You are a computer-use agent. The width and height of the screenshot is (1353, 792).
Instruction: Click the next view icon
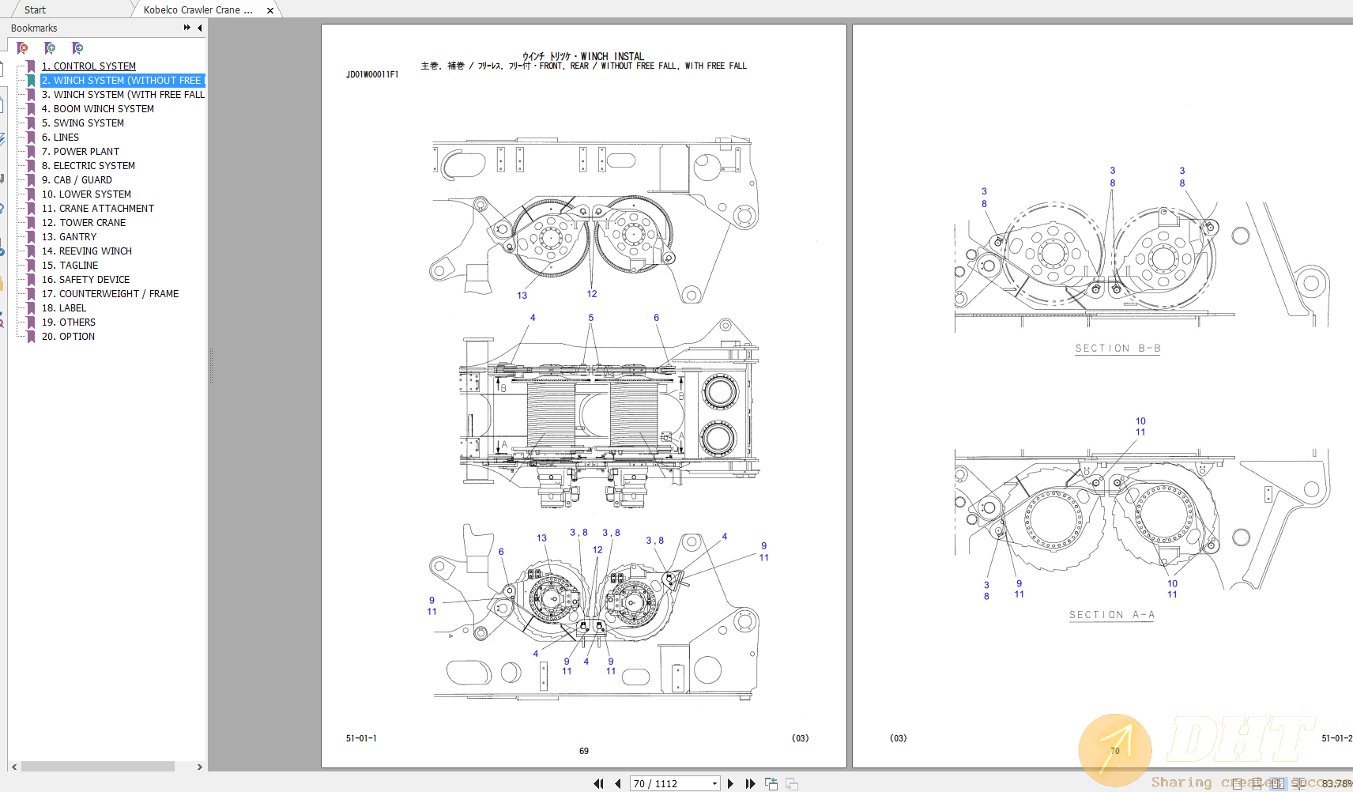point(791,783)
